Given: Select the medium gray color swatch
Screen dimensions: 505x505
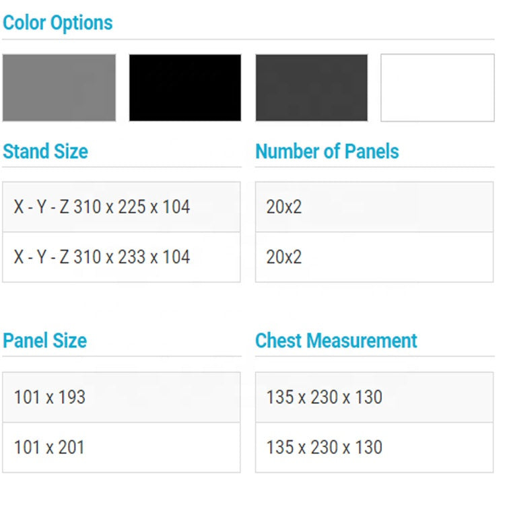Looking at the screenshot, I should point(59,88).
